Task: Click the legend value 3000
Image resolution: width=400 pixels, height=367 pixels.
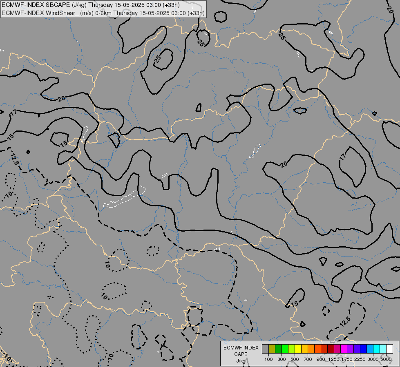Action: pos(373,359)
